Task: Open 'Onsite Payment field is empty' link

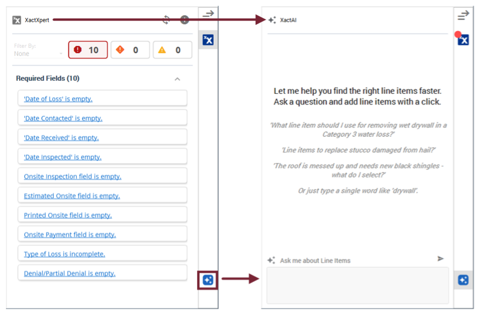Action: (x=70, y=235)
